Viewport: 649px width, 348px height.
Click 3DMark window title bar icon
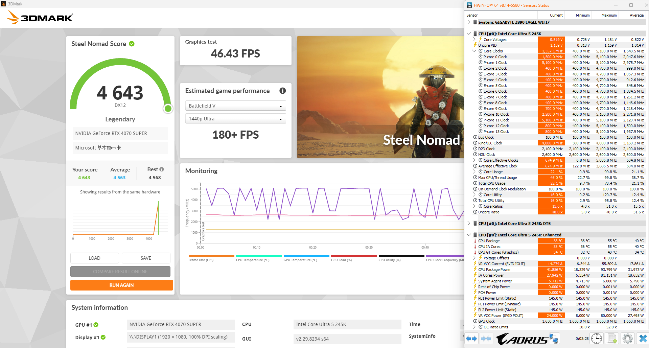(3, 4)
